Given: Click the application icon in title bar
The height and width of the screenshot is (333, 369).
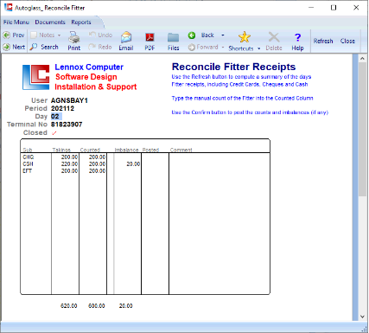Looking at the screenshot, I should [9, 8].
